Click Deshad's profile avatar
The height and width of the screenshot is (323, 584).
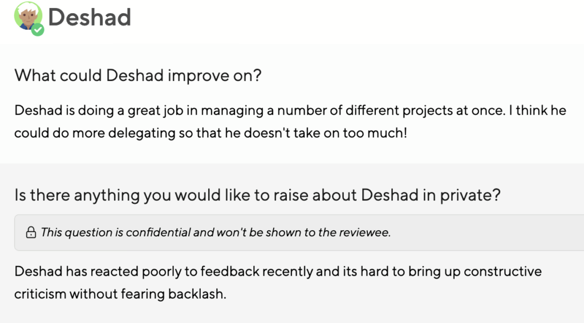point(27,16)
